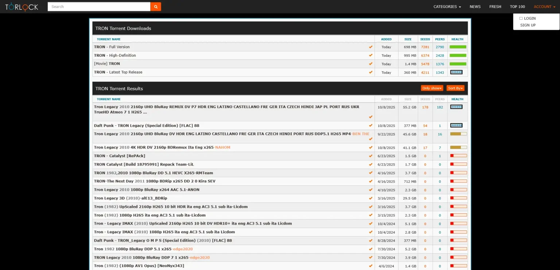The width and height of the screenshot is (560, 270).
Task: Click the added date 8/28/2024
Action: (x=386, y=241)
